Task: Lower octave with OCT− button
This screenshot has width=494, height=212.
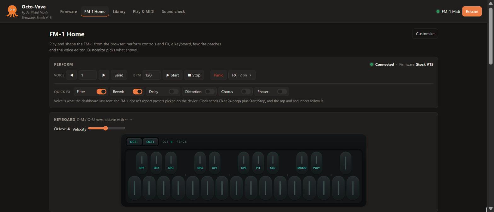Action: (x=134, y=142)
